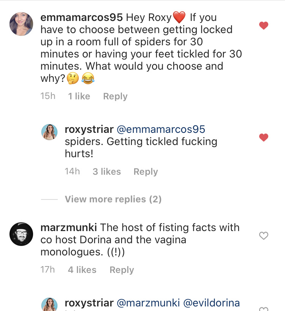Open roxystriar username on the spiders reply
The image size is (285, 311).
point(89,129)
